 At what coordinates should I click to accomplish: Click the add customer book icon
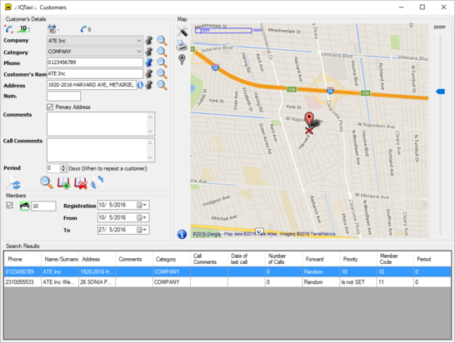pos(63,183)
